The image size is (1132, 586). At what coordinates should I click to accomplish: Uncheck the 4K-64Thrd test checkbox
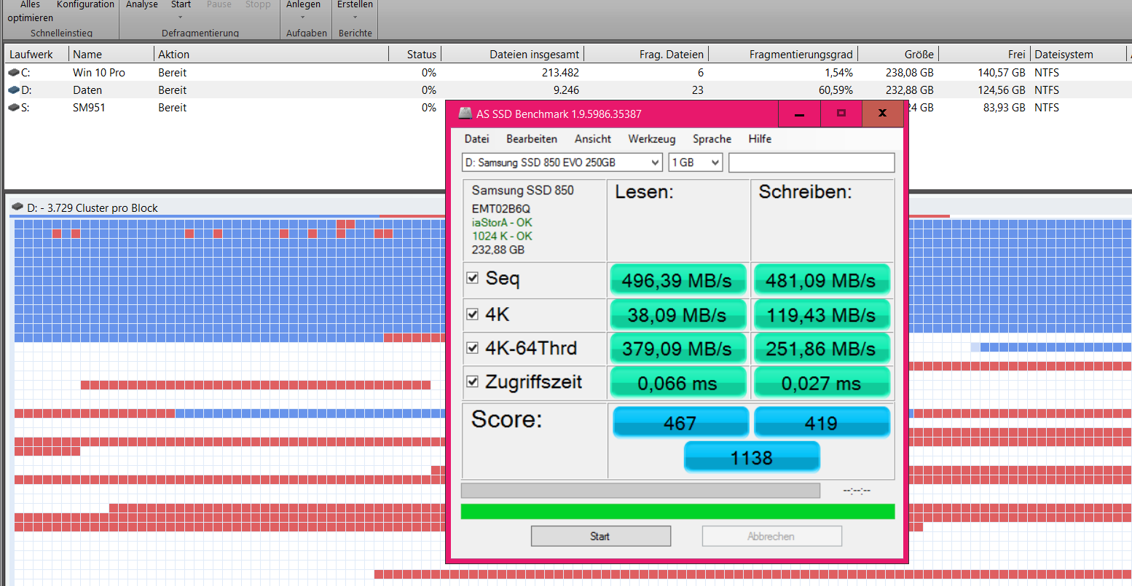tap(473, 348)
